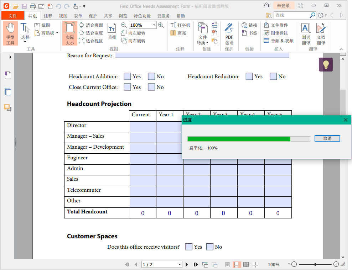The height and width of the screenshot is (270, 352).
Task: Expand the page number dropdown
Action: click(180, 265)
